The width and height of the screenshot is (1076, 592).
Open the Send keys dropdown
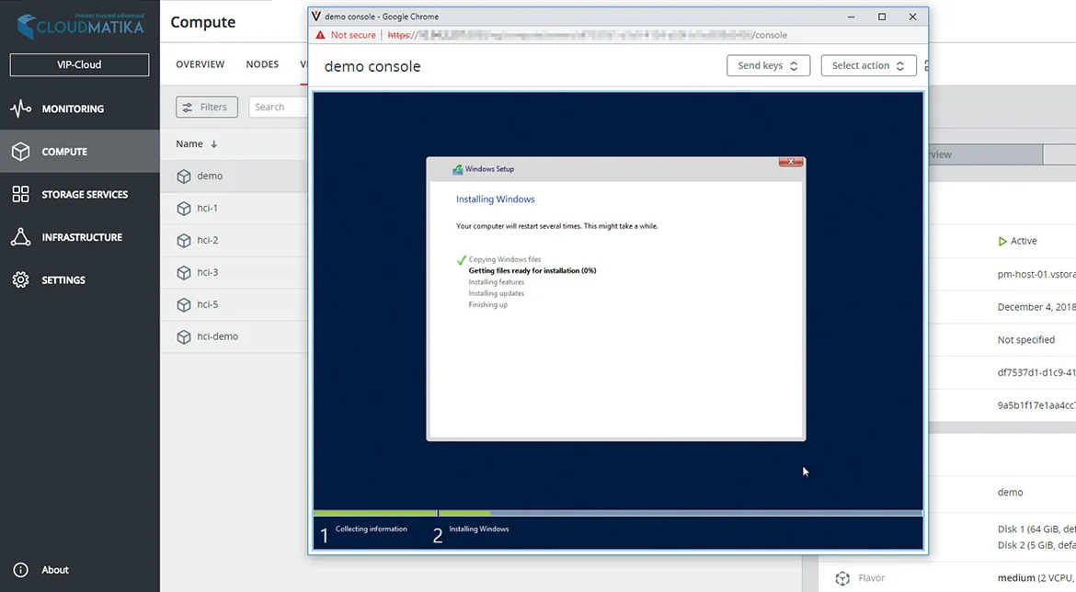pyautogui.click(x=768, y=65)
